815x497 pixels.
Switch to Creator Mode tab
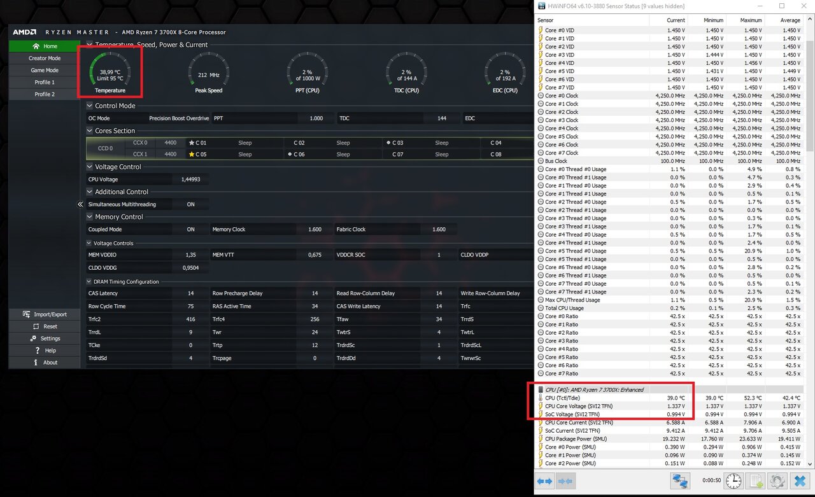point(45,58)
